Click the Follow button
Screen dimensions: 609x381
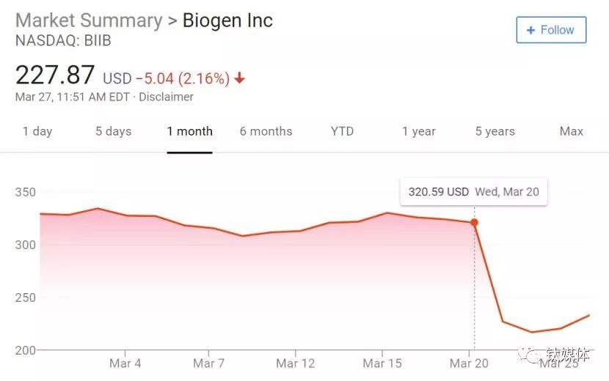(551, 31)
